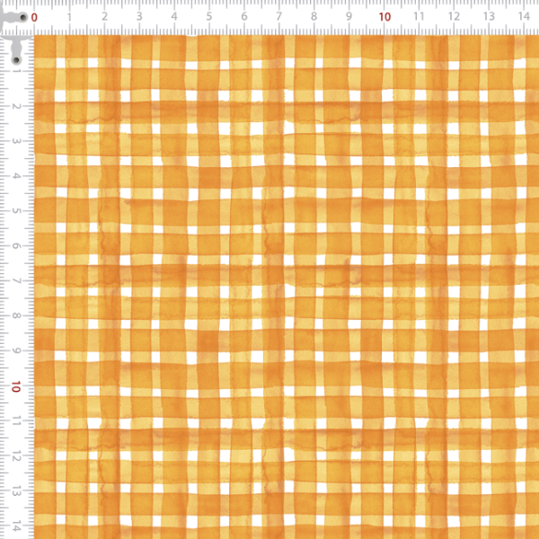Viewport: 539px width, 539px height.
Task: Click the red 10 on the top ruler
Action: [x=384, y=17]
